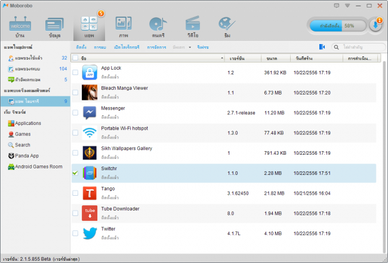Select app library with 9 items
The width and height of the screenshot is (388, 263).
(x=35, y=101)
